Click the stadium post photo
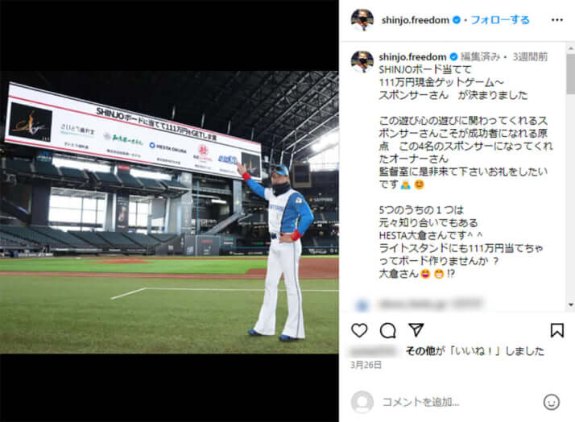Viewport: 575px width, 422px height. [x=169, y=212]
